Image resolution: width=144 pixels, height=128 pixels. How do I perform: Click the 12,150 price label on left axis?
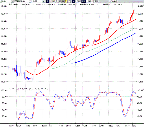pyautogui.click(x=4, y=6)
